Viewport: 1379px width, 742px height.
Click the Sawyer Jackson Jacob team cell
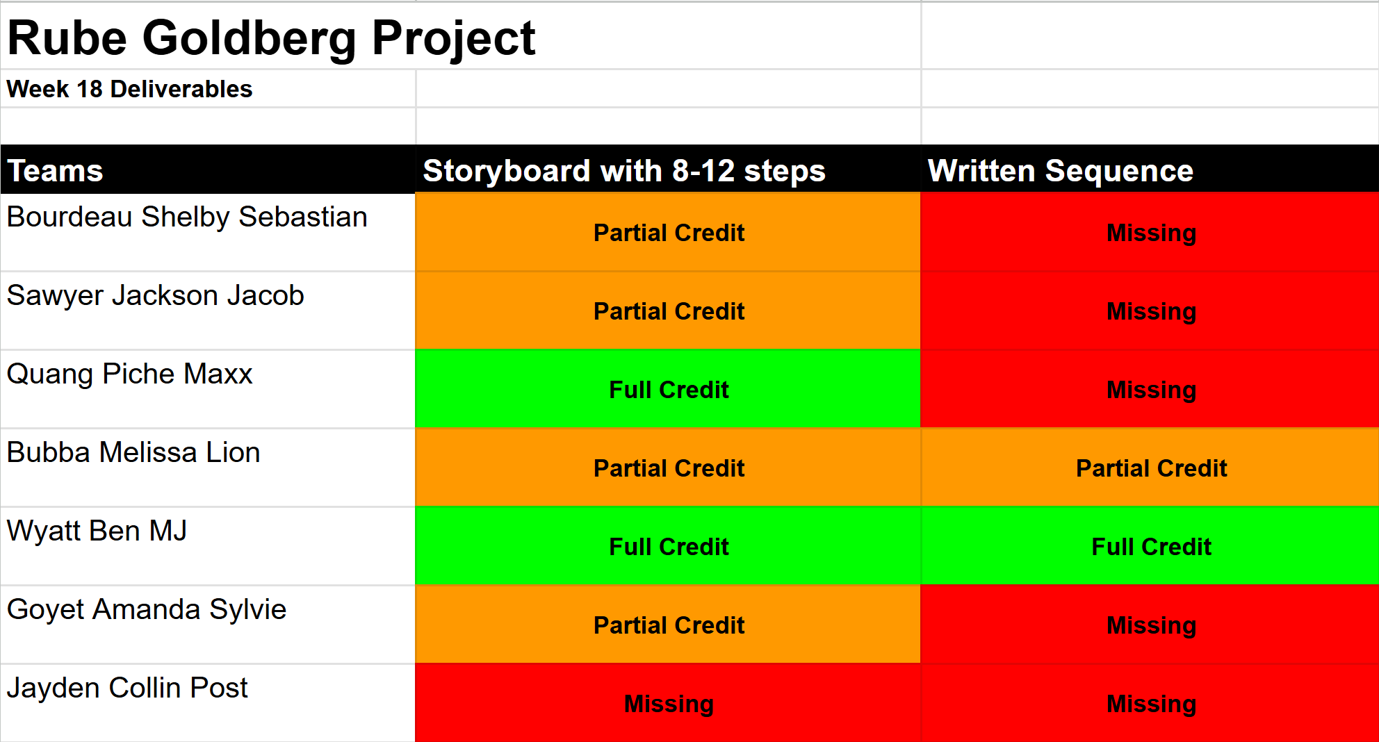click(156, 296)
